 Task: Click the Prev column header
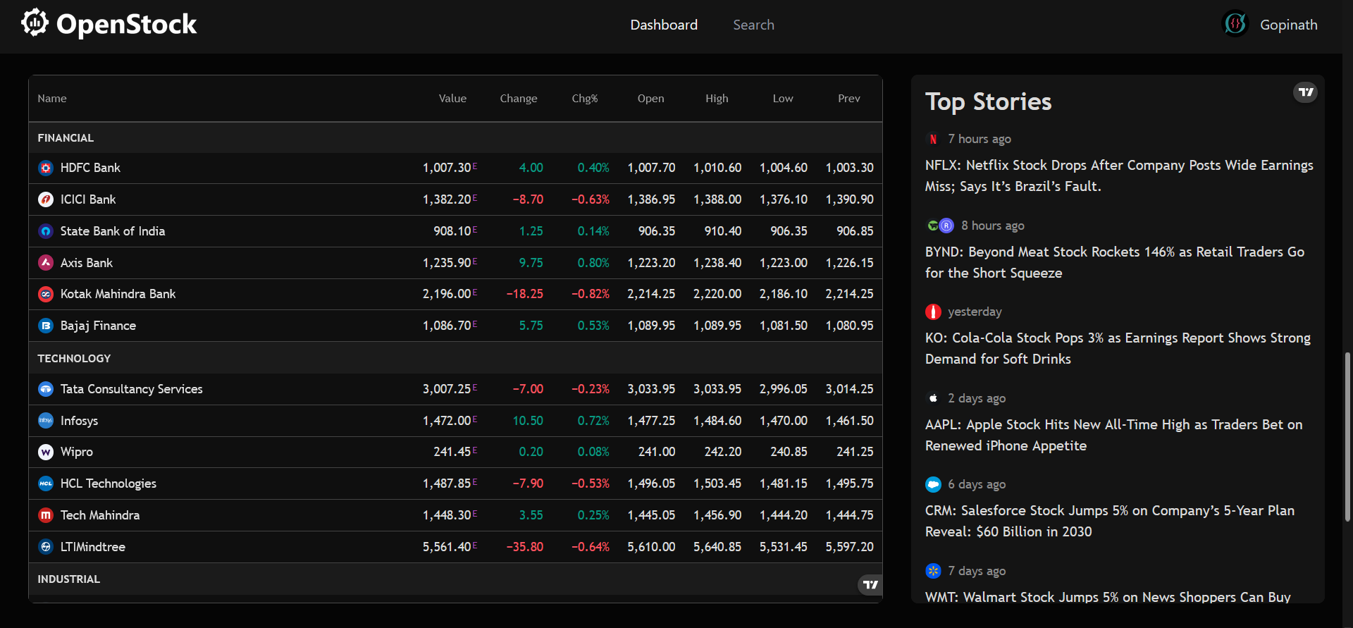tap(849, 99)
